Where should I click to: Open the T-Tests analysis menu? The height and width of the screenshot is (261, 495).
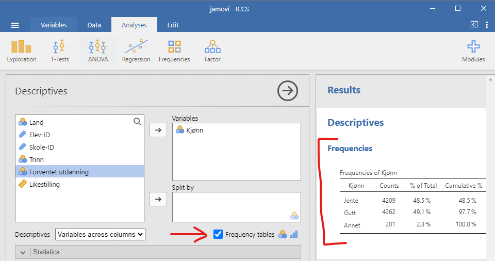(59, 51)
